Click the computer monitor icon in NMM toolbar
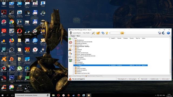The image size is (173, 97). [x=159, y=33]
